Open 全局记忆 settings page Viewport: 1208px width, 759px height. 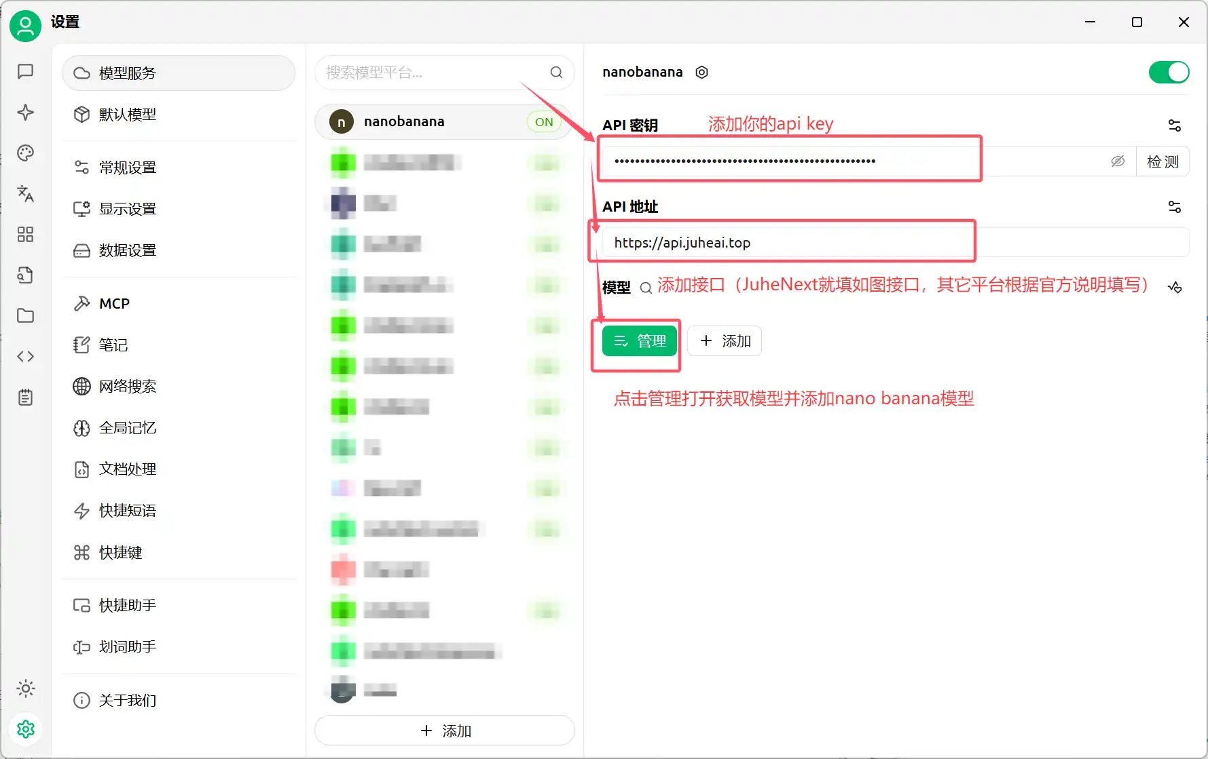179,427
